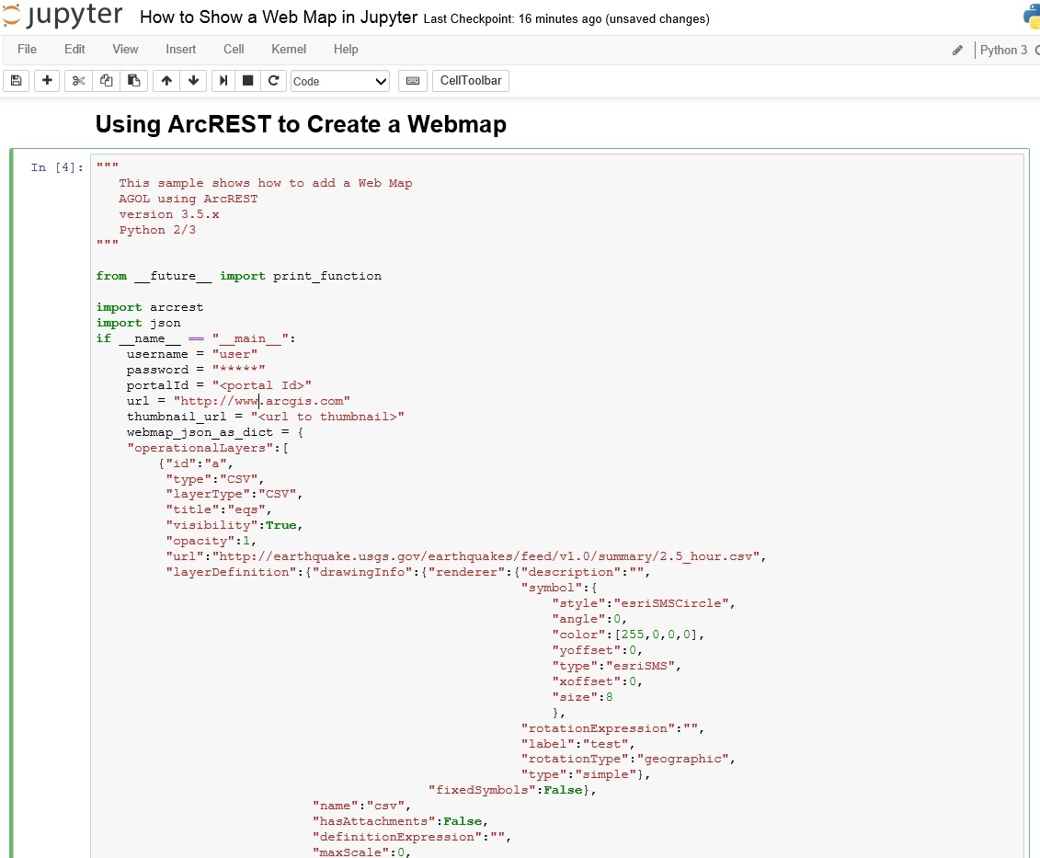Click the thumbnail_url assignment line
1040x858 pixels.
[266, 417]
